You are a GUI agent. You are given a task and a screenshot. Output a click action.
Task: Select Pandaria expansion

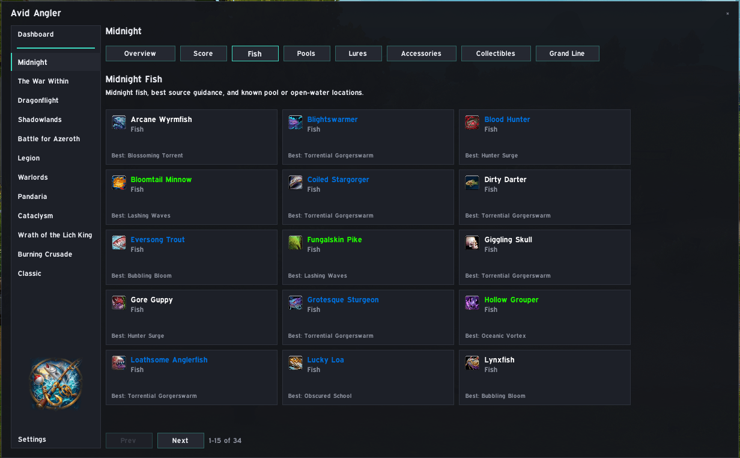click(x=56, y=197)
